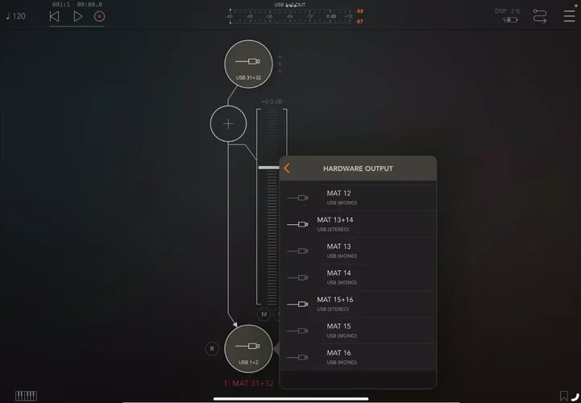Viewport: 581px width, 403px height.
Task: Toggle the R record-arm button
Action: [212, 349]
